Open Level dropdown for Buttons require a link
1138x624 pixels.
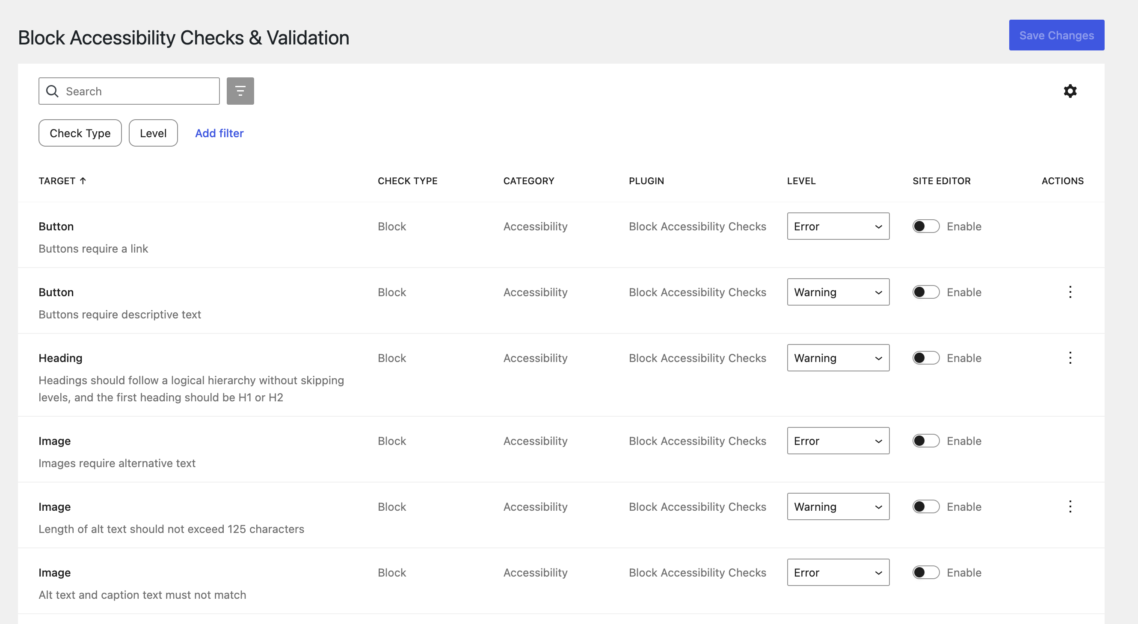click(x=838, y=226)
